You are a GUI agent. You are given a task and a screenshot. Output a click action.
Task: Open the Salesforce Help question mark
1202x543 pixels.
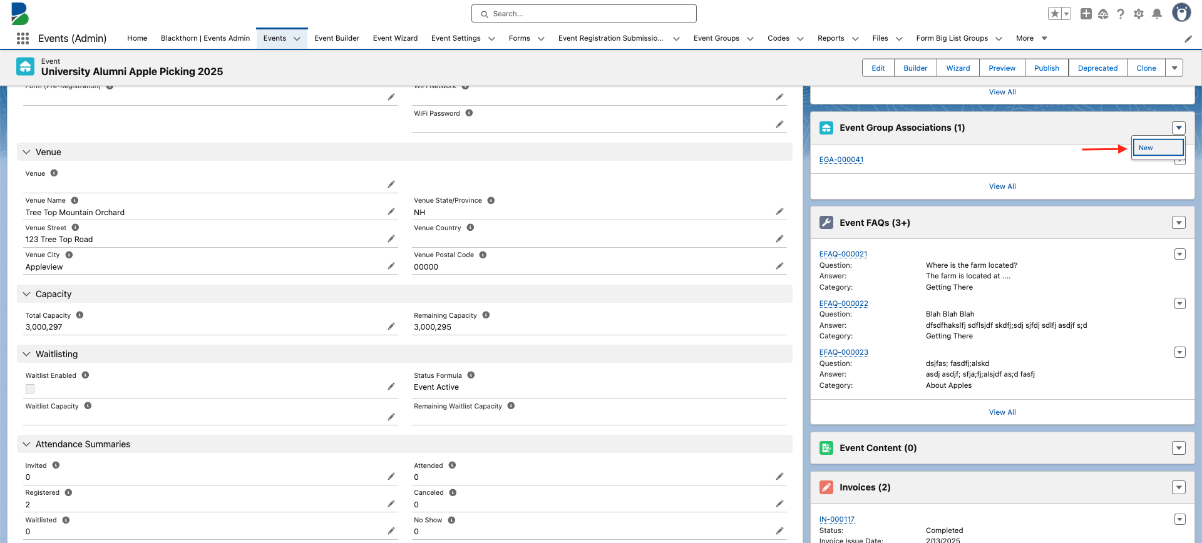1121,14
